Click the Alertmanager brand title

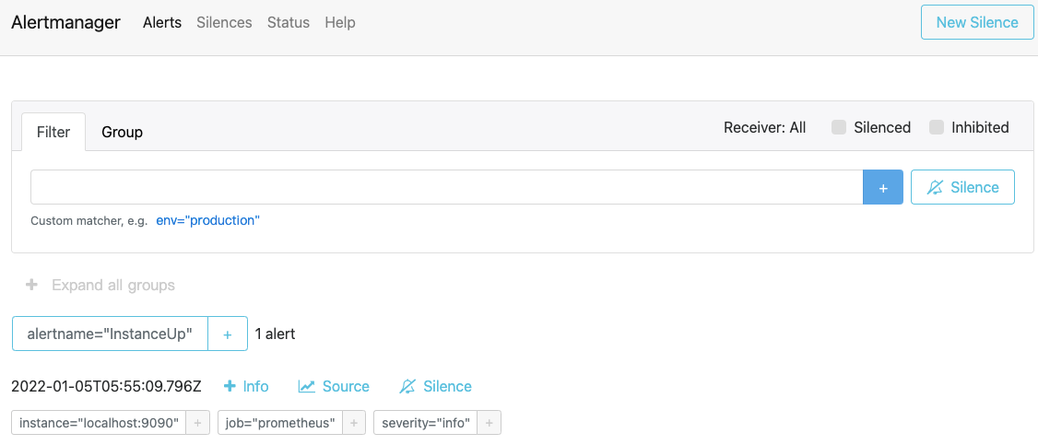(x=65, y=22)
